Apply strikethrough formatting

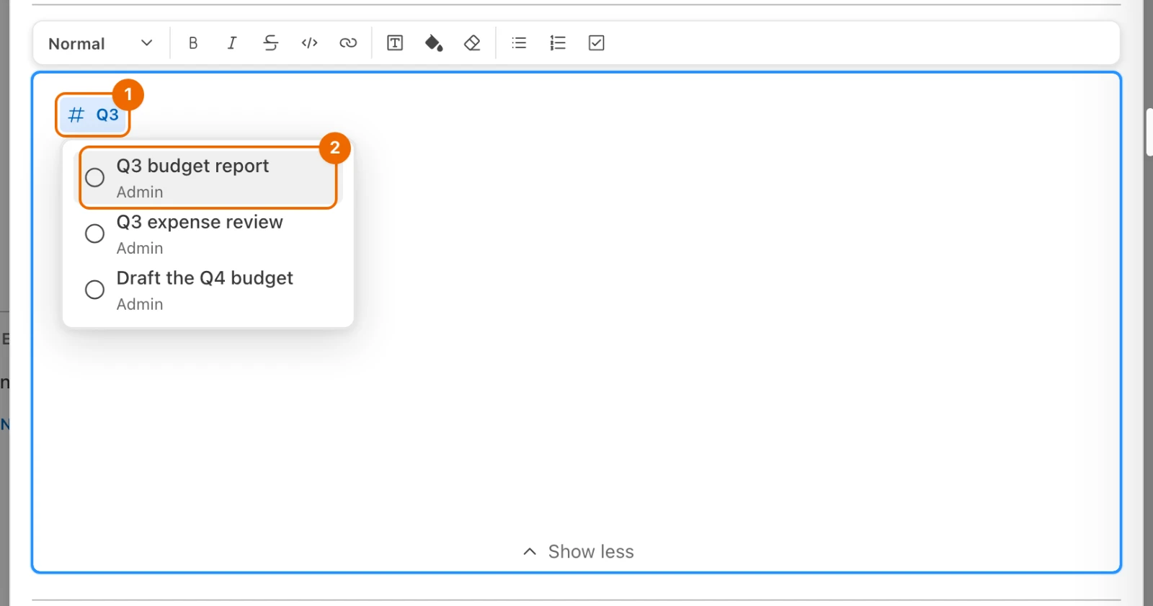(271, 43)
